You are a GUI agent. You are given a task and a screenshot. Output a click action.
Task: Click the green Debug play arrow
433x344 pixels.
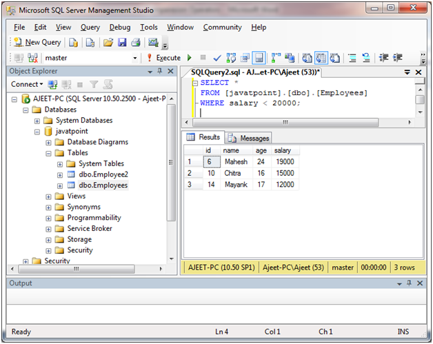click(x=189, y=58)
